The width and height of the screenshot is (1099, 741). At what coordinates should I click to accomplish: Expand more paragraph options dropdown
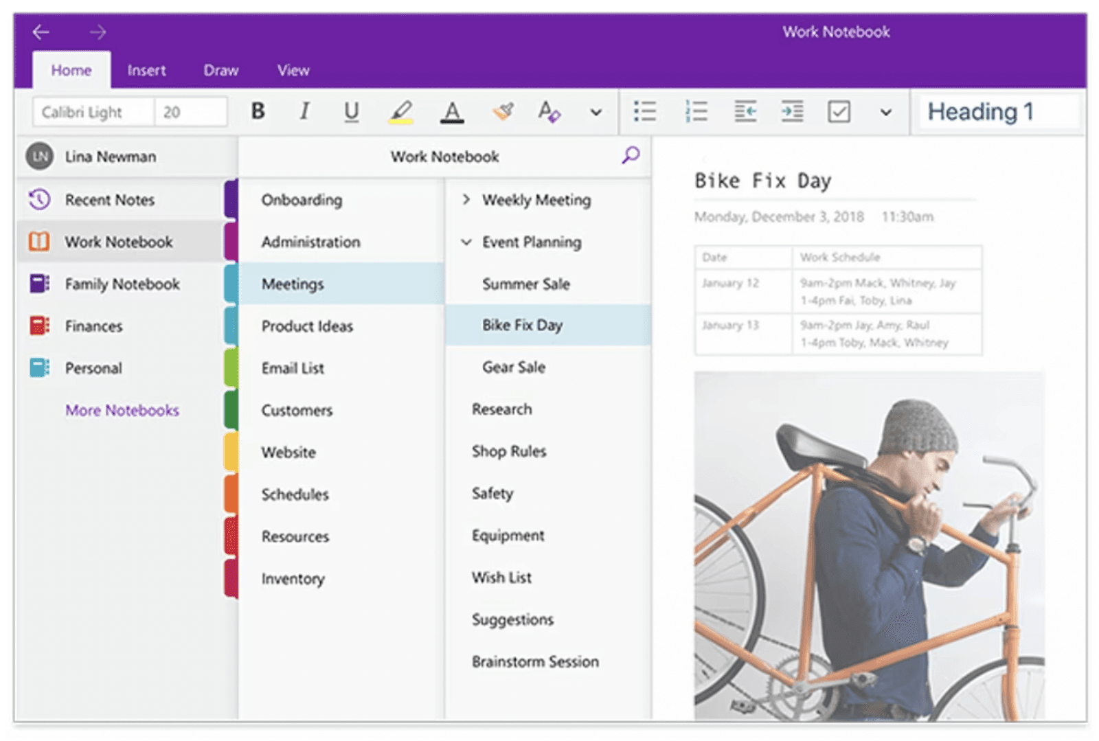pyautogui.click(x=886, y=112)
